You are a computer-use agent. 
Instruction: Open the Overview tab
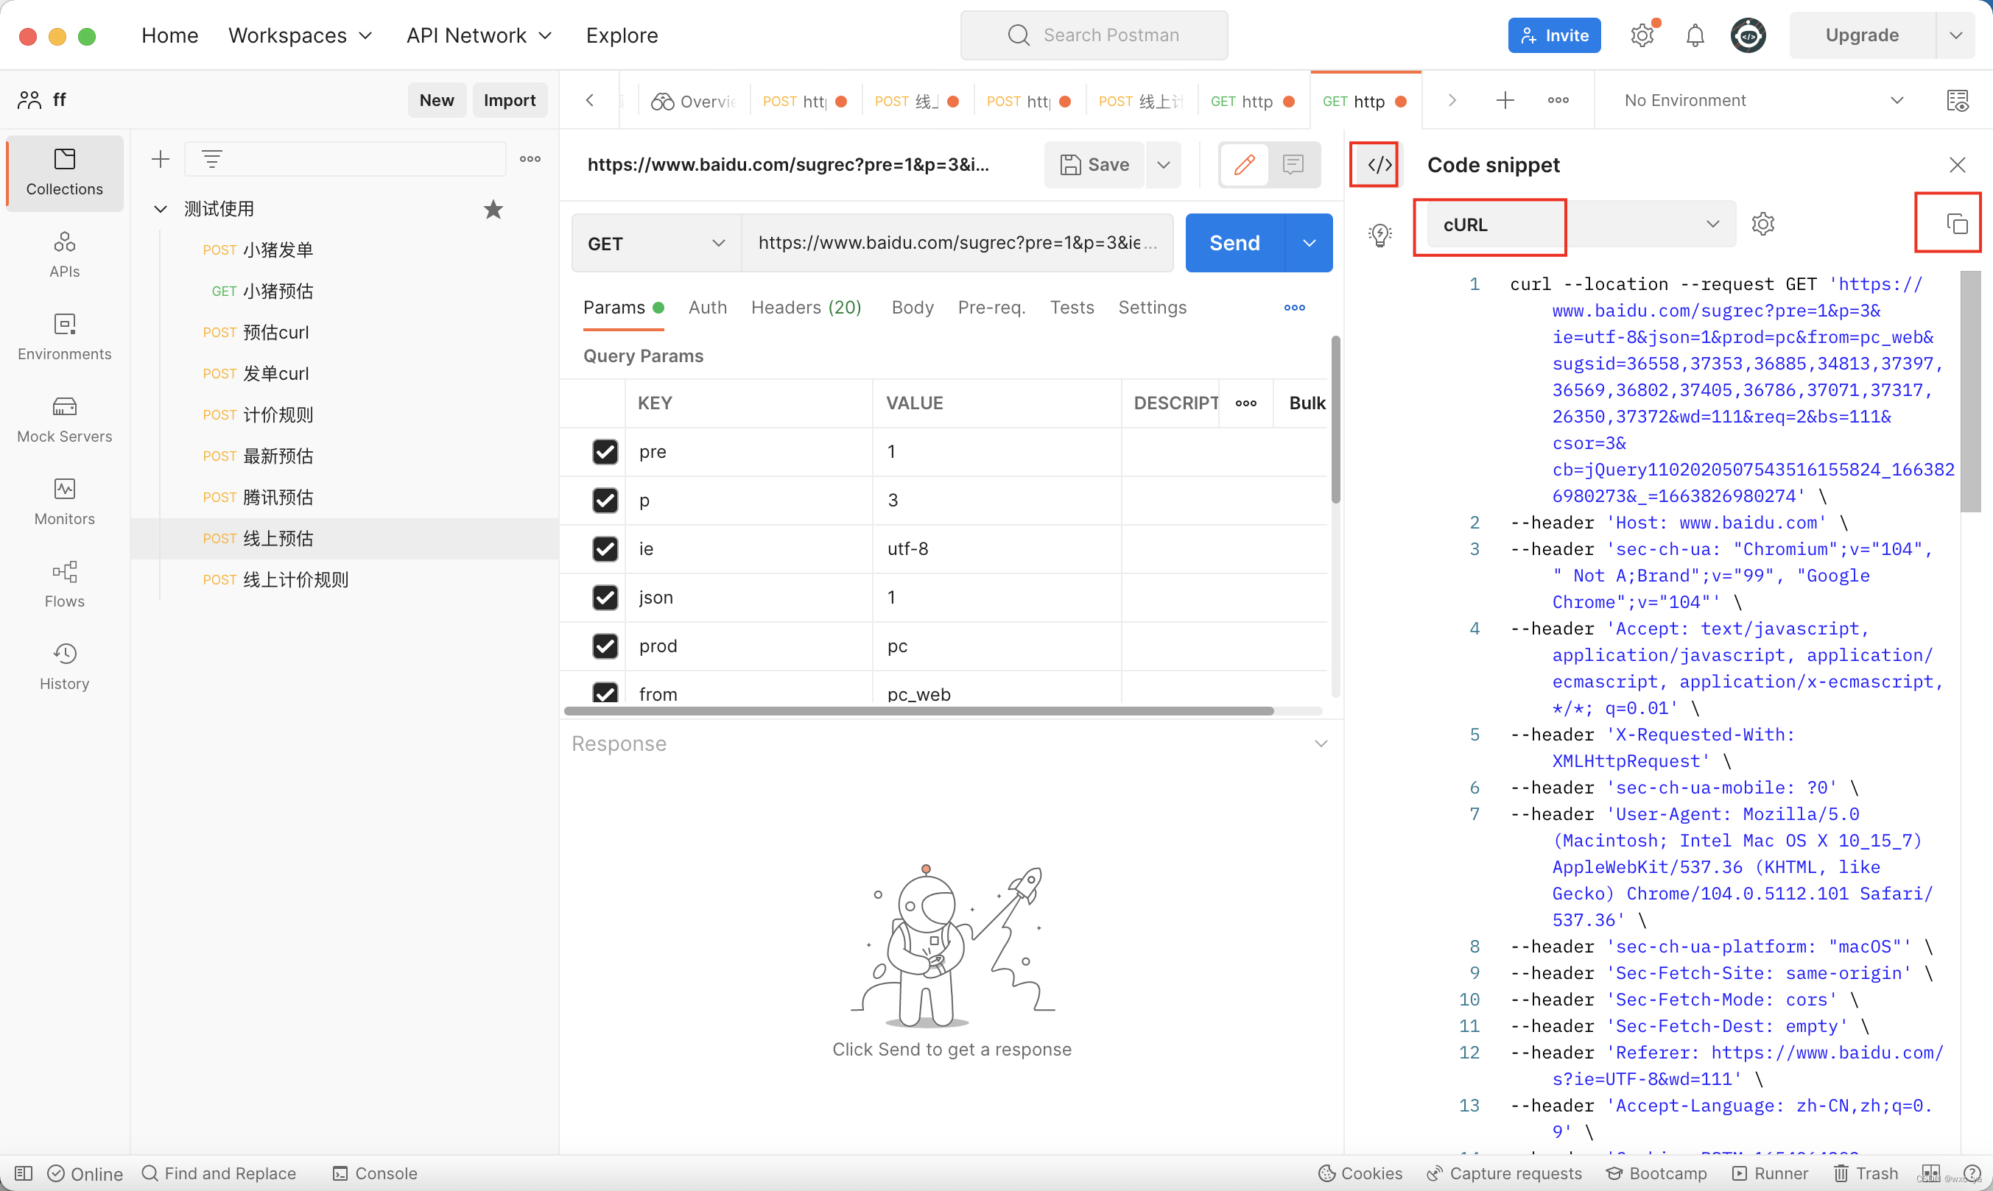pyautogui.click(x=694, y=101)
